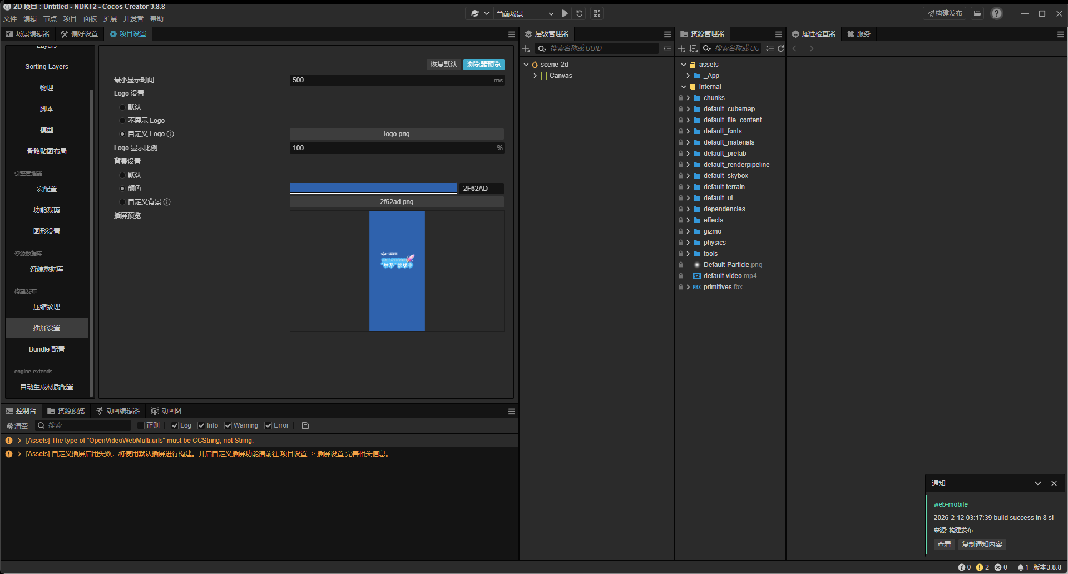Refresh the assets panel
Image resolution: width=1068 pixels, height=574 pixels.
[781, 48]
